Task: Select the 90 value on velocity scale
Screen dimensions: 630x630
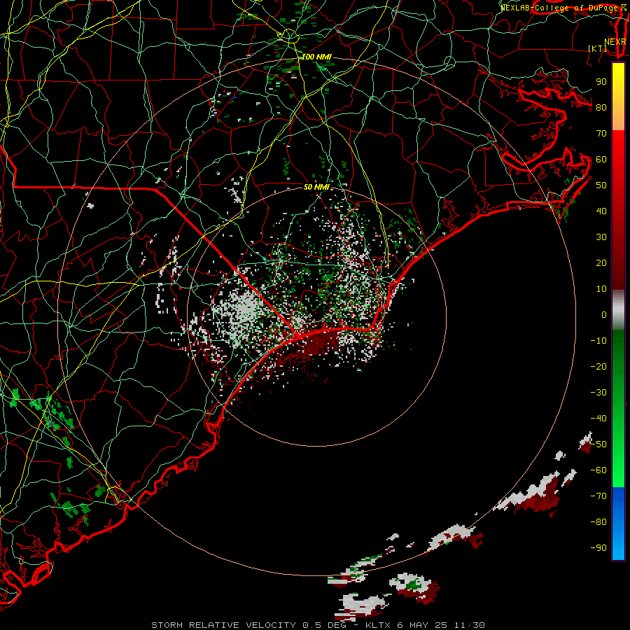Action: [x=601, y=82]
